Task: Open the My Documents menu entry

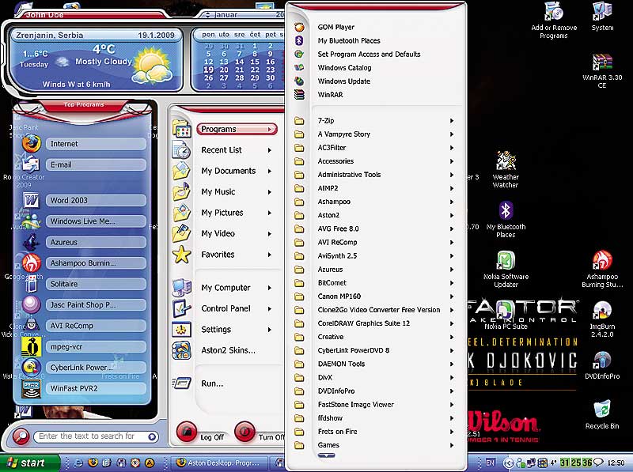Action: point(229,171)
